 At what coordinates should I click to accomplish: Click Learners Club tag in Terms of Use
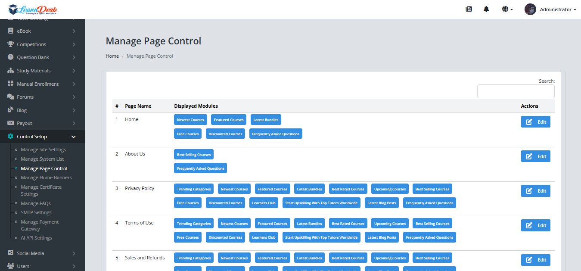pos(264,237)
